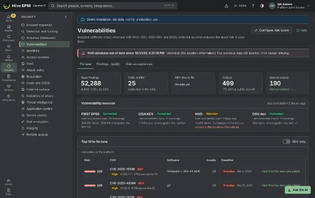Switch to the Risk acceptances tab
Screen dimensions: 315x198
(139, 64)
